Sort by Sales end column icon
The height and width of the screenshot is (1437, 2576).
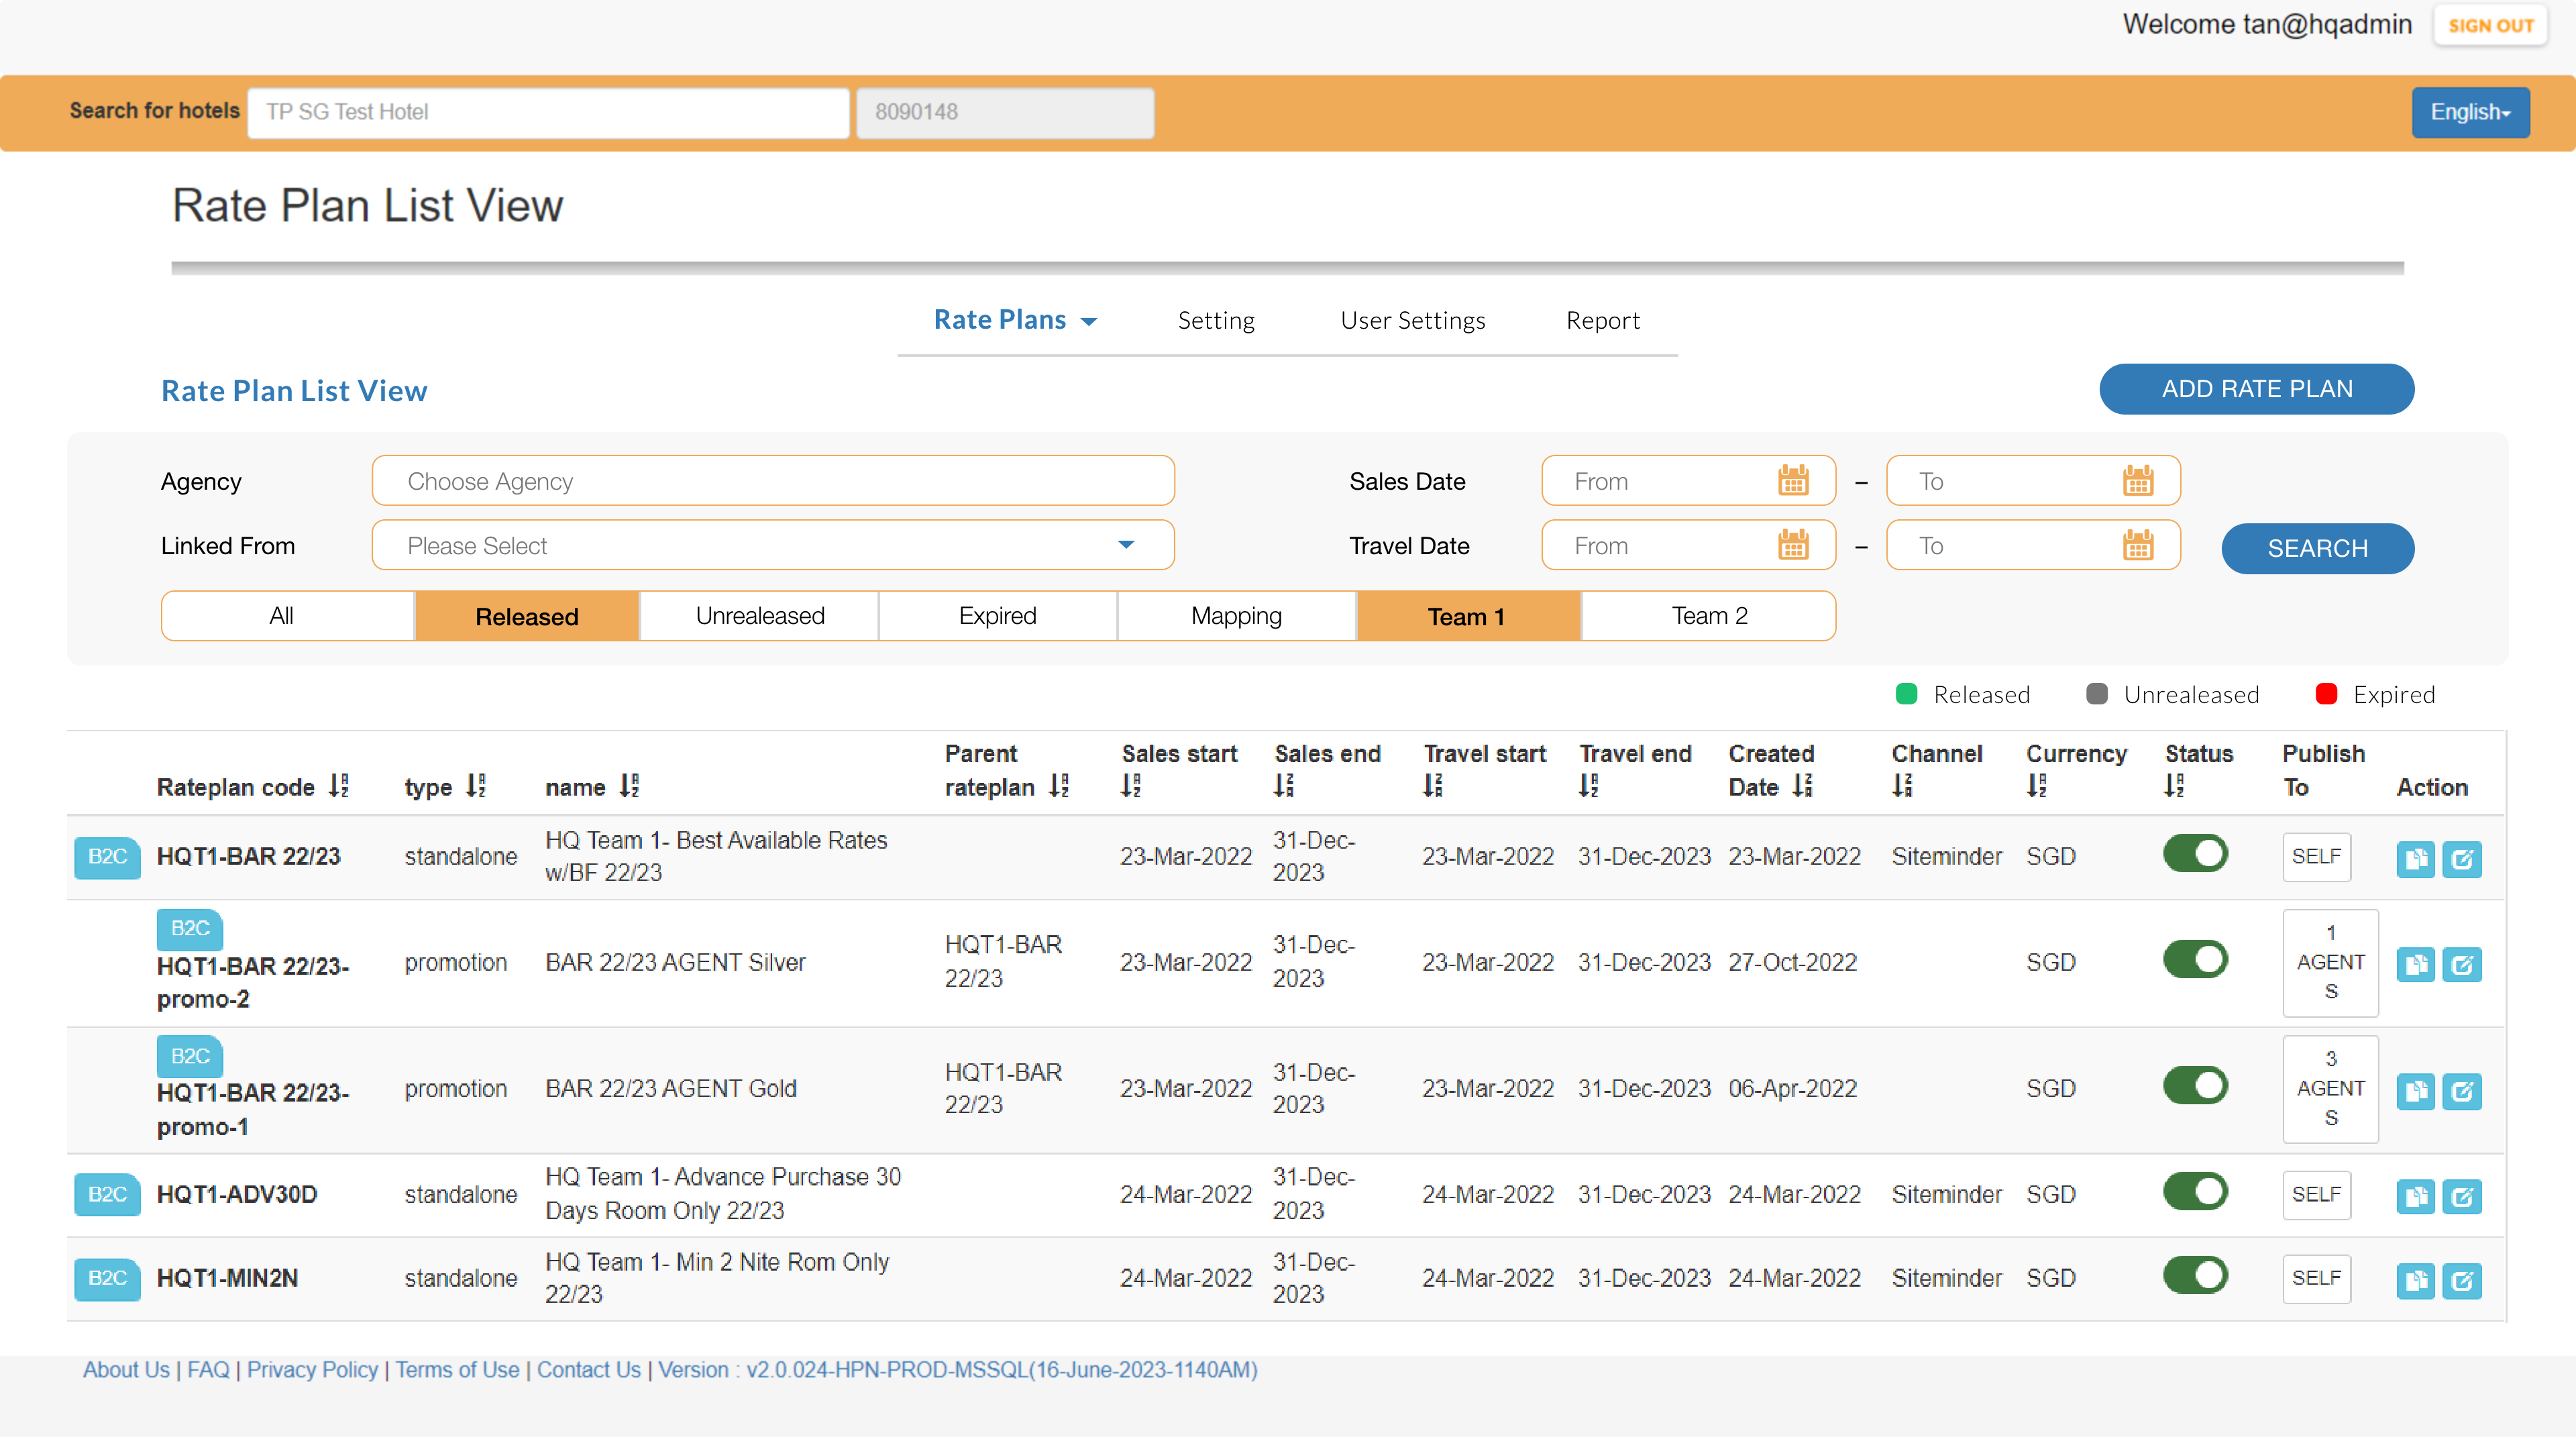pyautogui.click(x=1284, y=786)
